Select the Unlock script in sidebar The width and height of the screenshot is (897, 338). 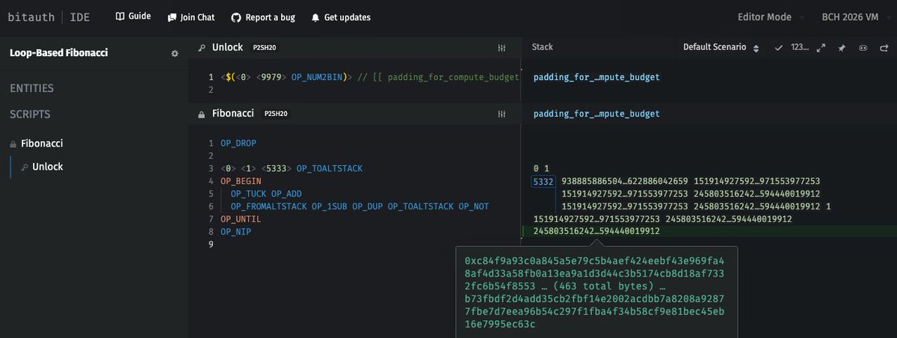(48, 167)
